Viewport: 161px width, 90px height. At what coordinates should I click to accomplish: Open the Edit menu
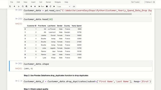(18, 2)
